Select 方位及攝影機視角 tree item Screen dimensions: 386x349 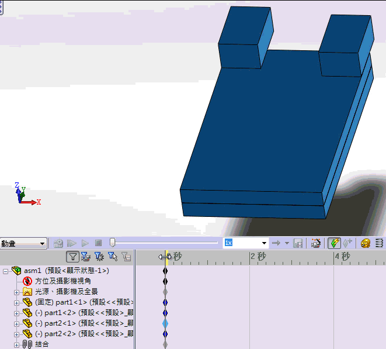click(x=63, y=281)
